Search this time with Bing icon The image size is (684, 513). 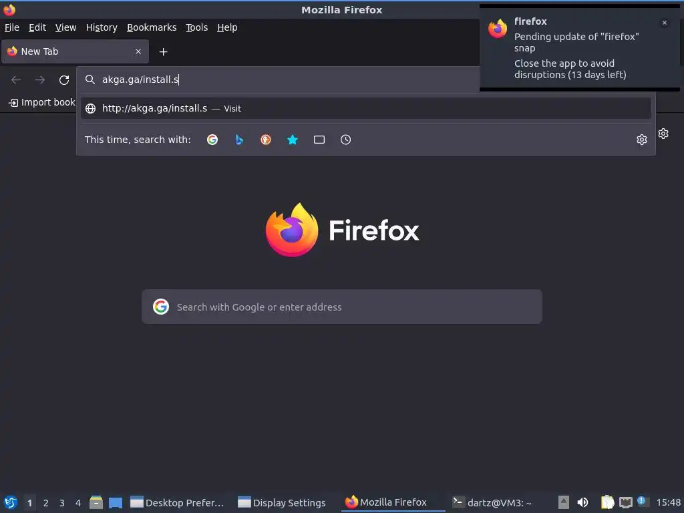(239, 140)
